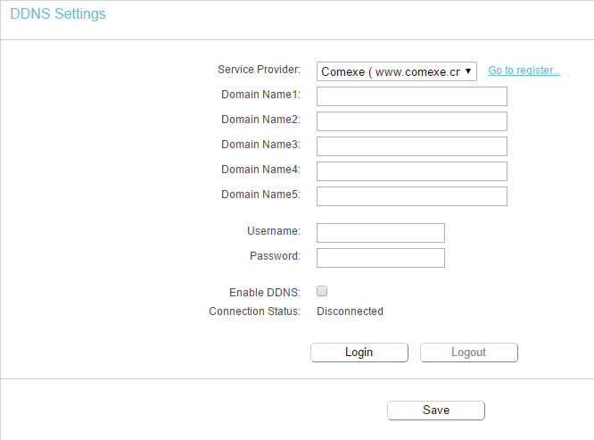
Task: Place cursor in Domain Name5 field
Action: pyautogui.click(x=412, y=196)
